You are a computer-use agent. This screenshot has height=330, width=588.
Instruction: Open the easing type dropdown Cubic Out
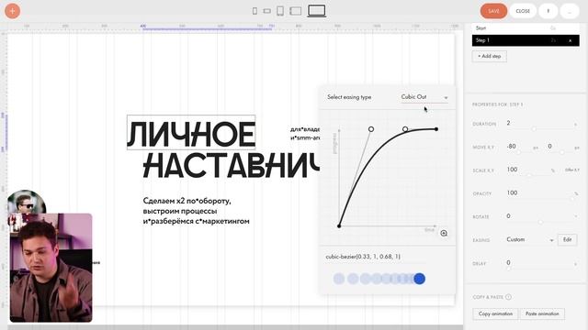(x=424, y=97)
